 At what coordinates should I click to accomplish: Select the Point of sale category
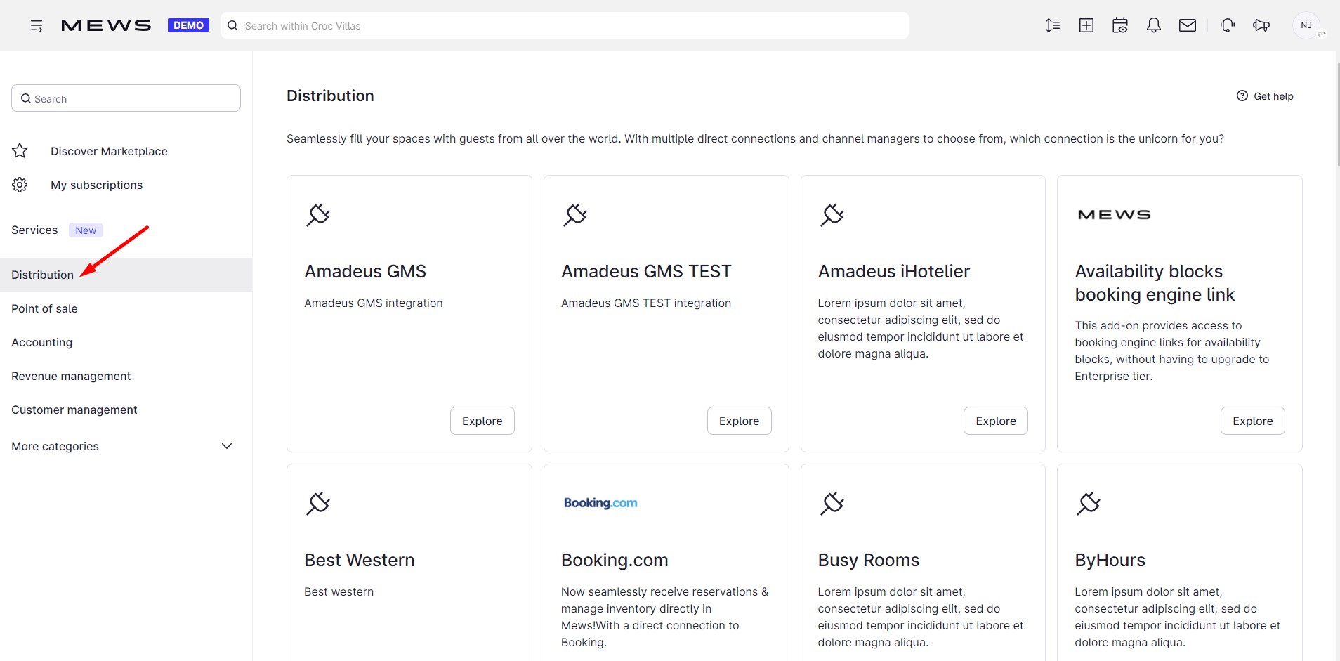coord(126,308)
